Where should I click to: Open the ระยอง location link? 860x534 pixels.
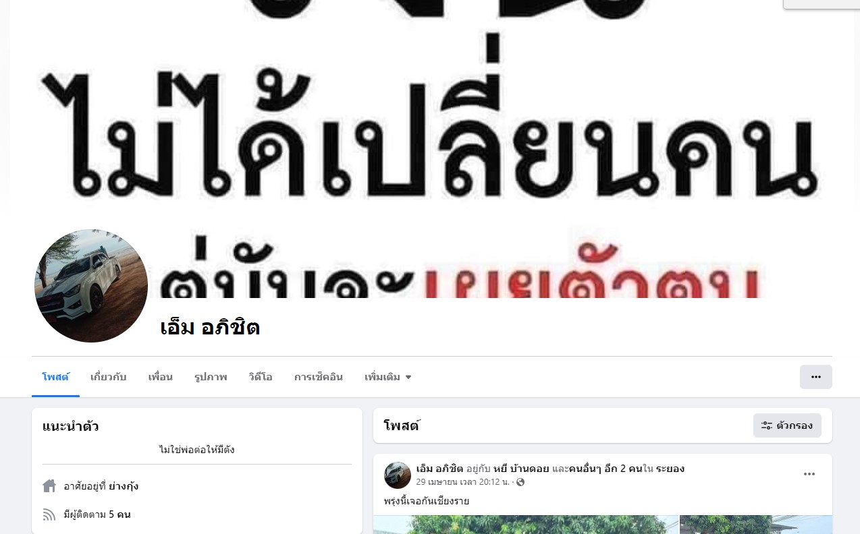(670, 469)
